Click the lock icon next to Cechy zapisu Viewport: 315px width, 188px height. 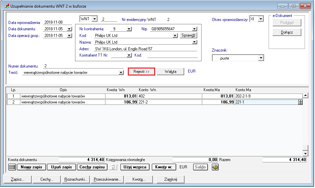coord(113,167)
